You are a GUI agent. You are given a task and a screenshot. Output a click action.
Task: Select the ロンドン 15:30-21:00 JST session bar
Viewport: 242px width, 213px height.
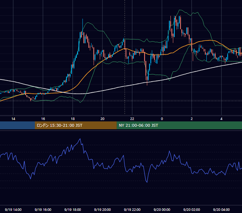pos(75,125)
